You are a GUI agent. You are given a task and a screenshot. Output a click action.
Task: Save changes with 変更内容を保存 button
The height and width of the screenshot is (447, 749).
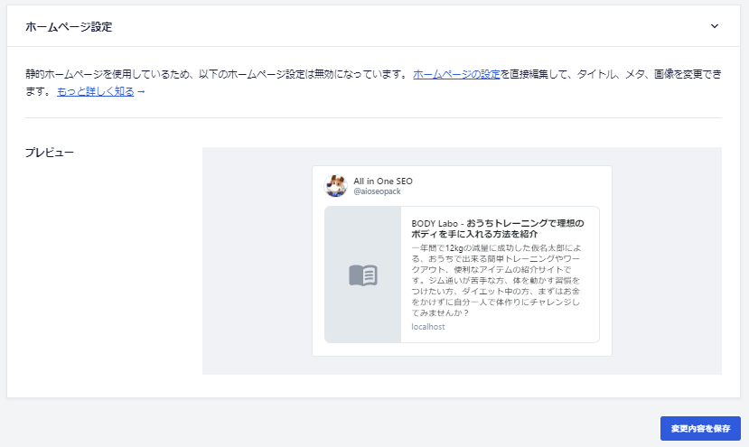pos(700,428)
